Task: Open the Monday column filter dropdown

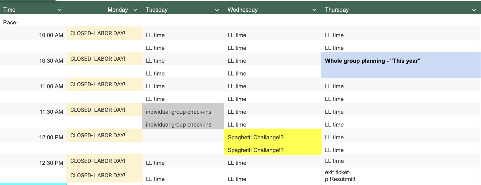Action: [x=135, y=10]
